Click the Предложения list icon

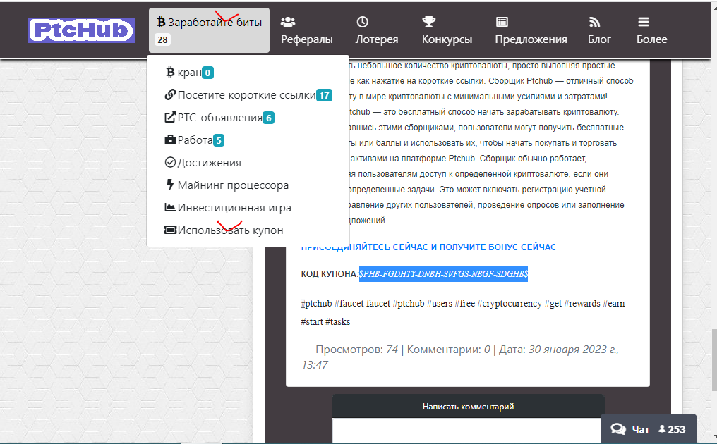(x=502, y=21)
